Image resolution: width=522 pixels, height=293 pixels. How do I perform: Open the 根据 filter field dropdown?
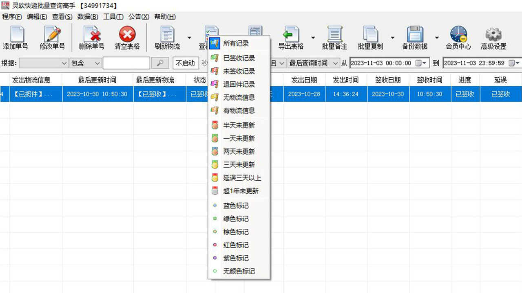43,63
